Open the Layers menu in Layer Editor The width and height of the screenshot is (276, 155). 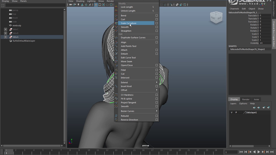tap(233, 104)
